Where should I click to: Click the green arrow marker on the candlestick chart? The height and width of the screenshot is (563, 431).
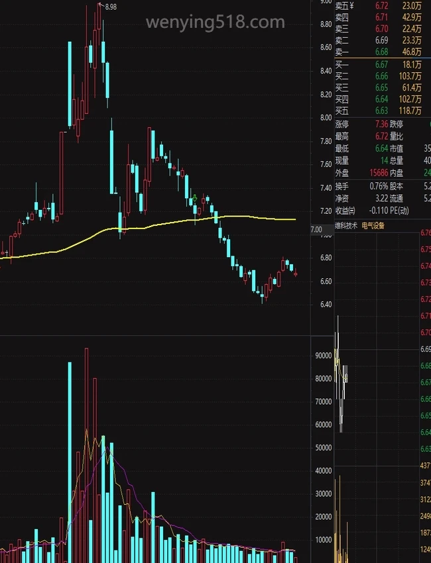point(194,198)
